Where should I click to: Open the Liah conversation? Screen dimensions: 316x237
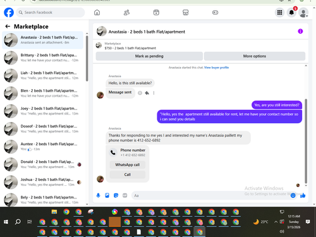click(x=42, y=75)
